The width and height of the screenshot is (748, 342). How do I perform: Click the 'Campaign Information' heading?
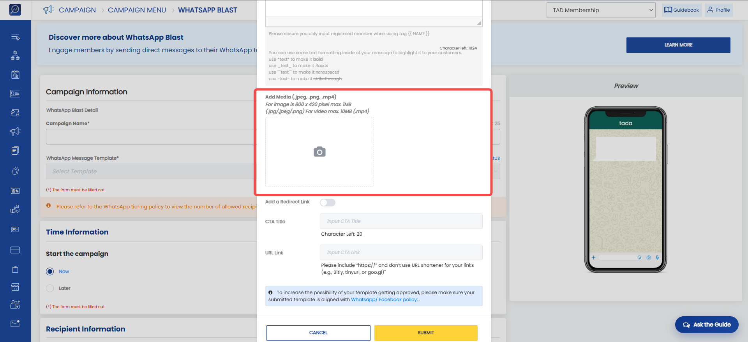pos(86,92)
